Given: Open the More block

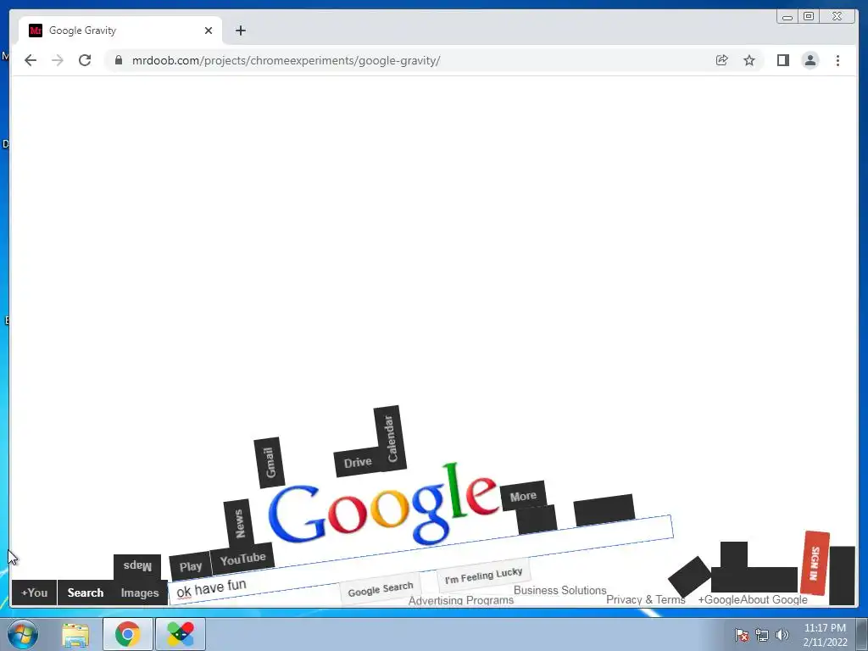Looking at the screenshot, I should [x=523, y=496].
